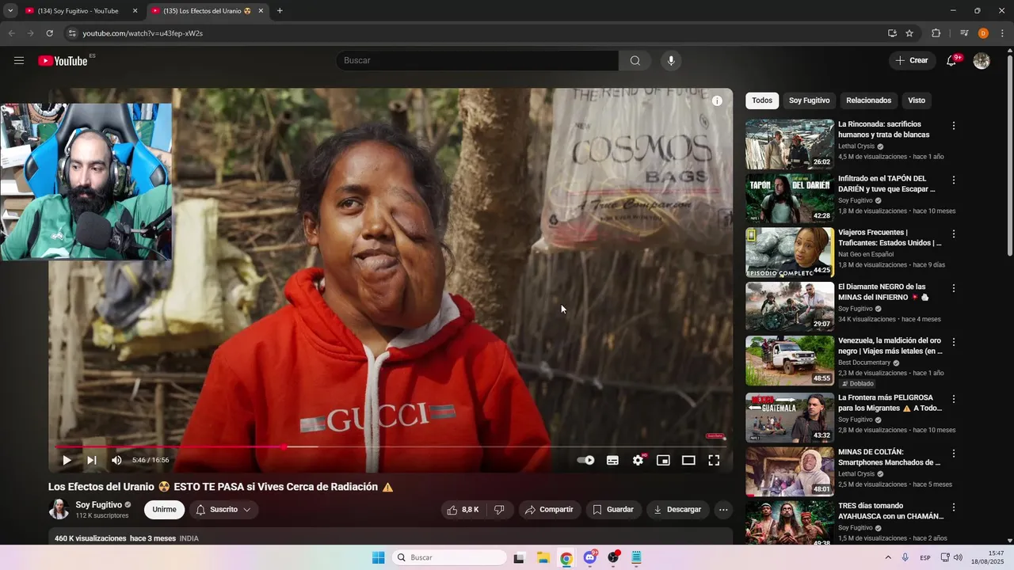Click the taskbar Buscar search box

tap(449, 558)
